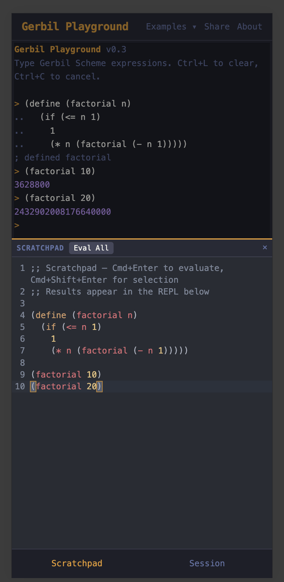284x582 pixels.
Task: Click the Share link in header
Action: pyautogui.click(x=217, y=27)
